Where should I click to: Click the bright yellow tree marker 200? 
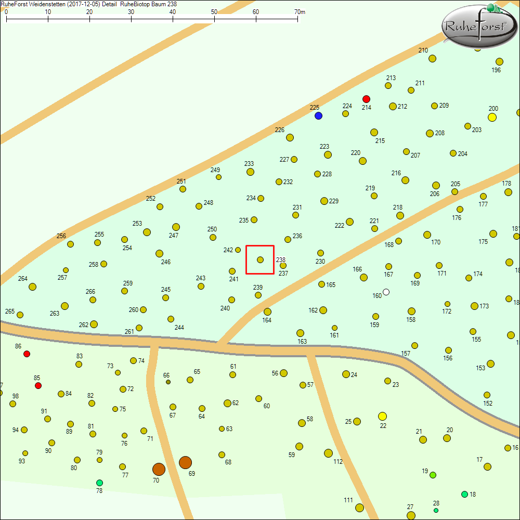(x=492, y=117)
